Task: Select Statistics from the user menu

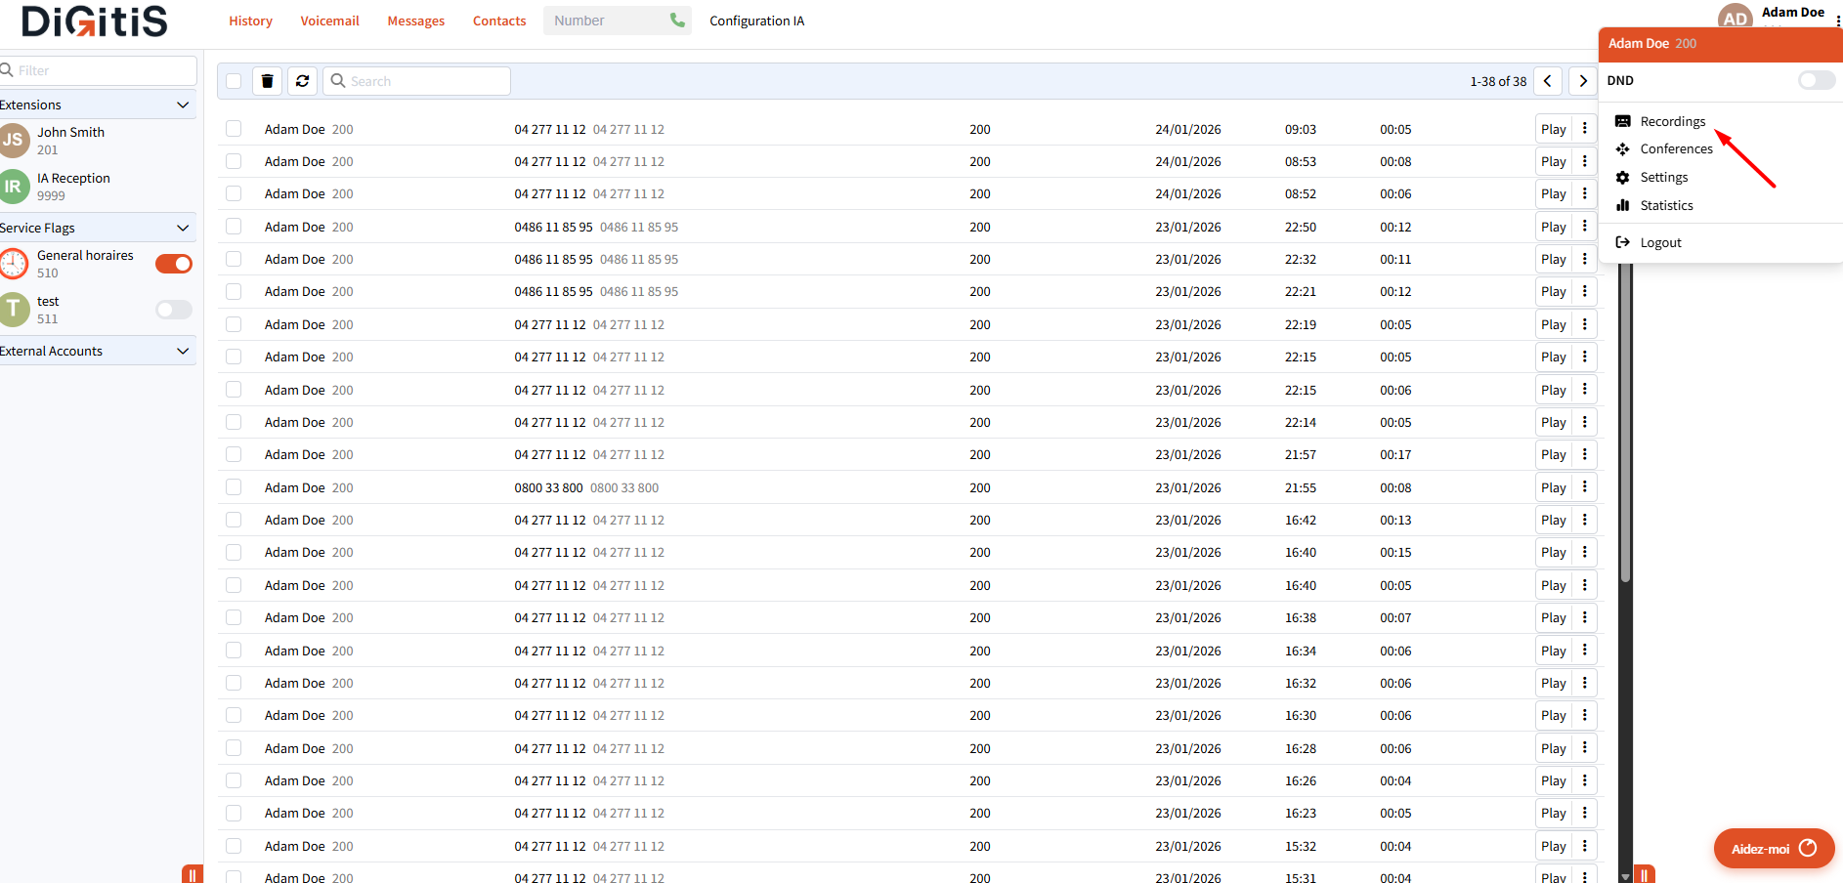Action: pyautogui.click(x=1666, y=205)
